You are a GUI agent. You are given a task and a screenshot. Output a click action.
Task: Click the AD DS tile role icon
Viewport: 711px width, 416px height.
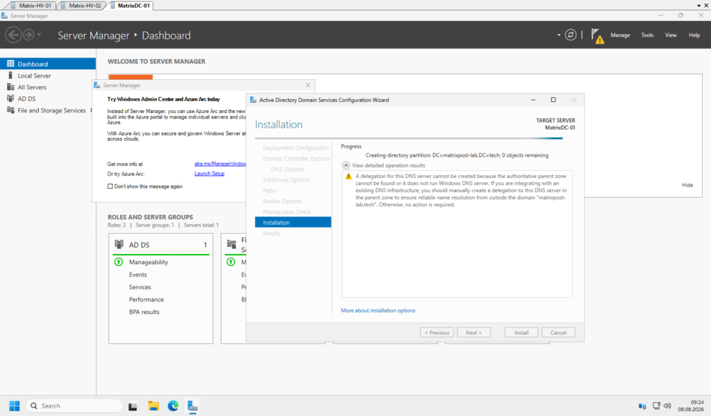(119, 245)
